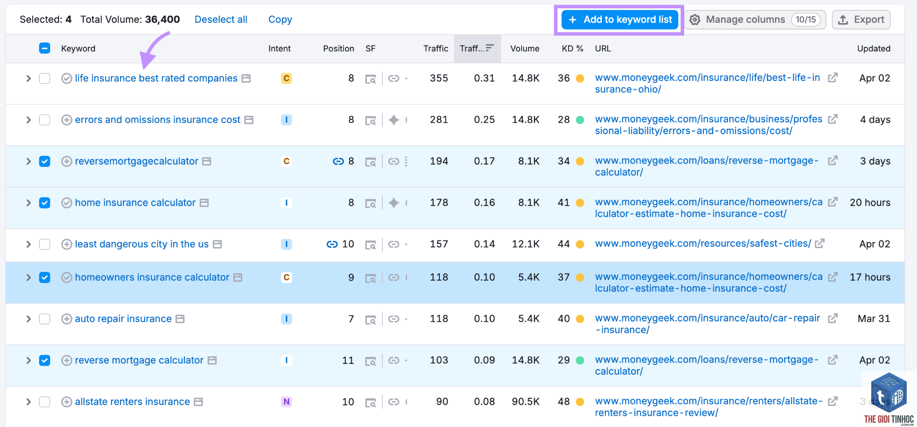Click the N intent badge for allstate renters insurance
The image size is (917, 427).
click(287, 402)
